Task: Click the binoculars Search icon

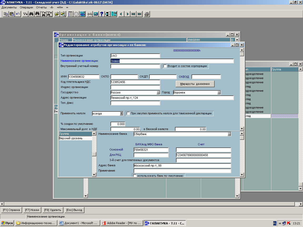Action: pos(31,14)
